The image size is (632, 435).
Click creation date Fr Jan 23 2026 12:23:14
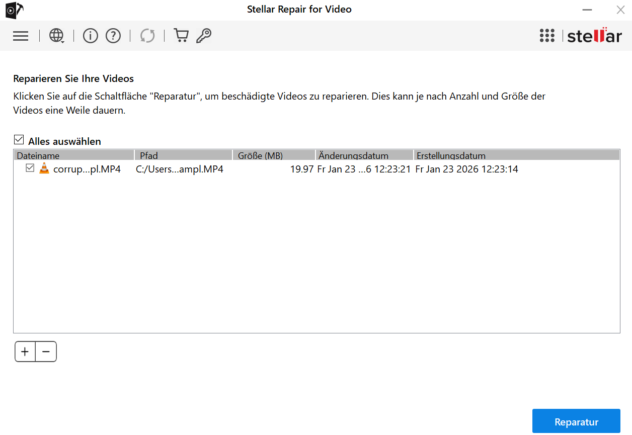(466, 169)
